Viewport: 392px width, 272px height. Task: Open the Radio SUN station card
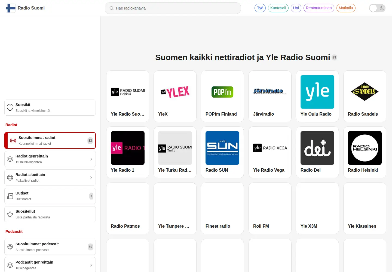click(222, 152)
